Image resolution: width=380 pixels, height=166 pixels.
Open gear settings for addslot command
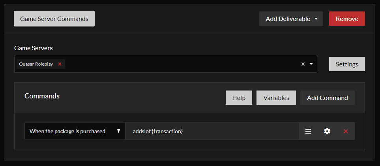click(327, 131)
